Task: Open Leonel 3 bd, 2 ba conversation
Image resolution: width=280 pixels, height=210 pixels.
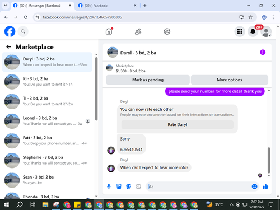Action: pos(47,121)
